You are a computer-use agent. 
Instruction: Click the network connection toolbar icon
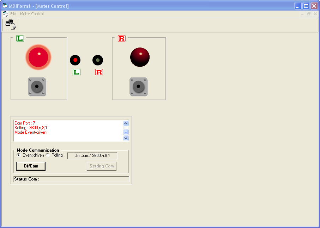click(x=11, y=25)
